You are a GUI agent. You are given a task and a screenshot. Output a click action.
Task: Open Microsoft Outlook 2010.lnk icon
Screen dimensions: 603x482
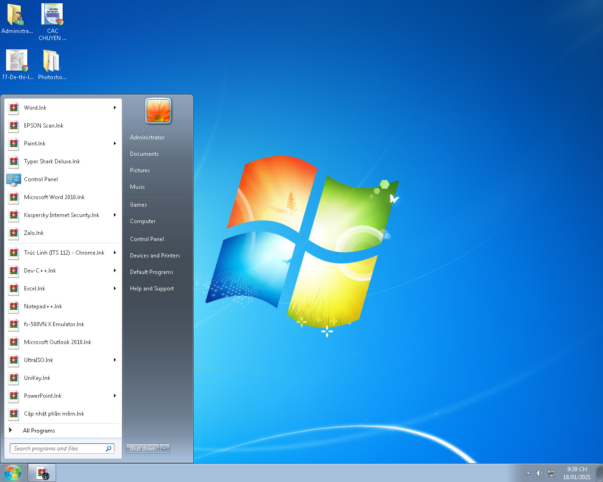pos(14,342)
